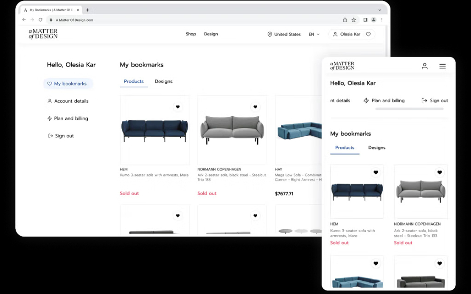Open Account details in desktop sidebar
The image size is (471, 294).
coord(68,101)
